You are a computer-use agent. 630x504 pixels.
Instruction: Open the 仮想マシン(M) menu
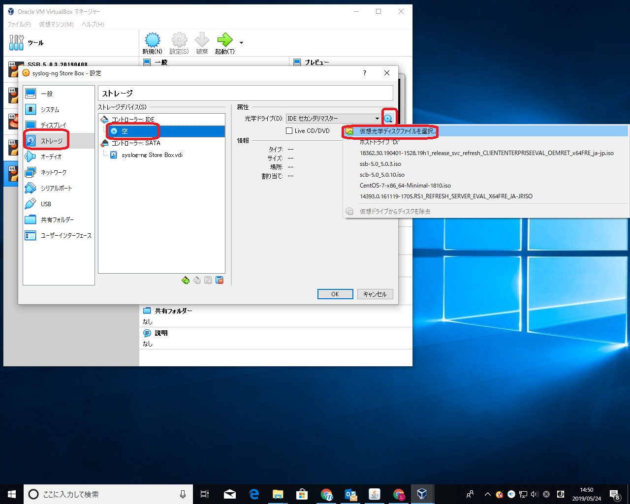tap(56, 24)
